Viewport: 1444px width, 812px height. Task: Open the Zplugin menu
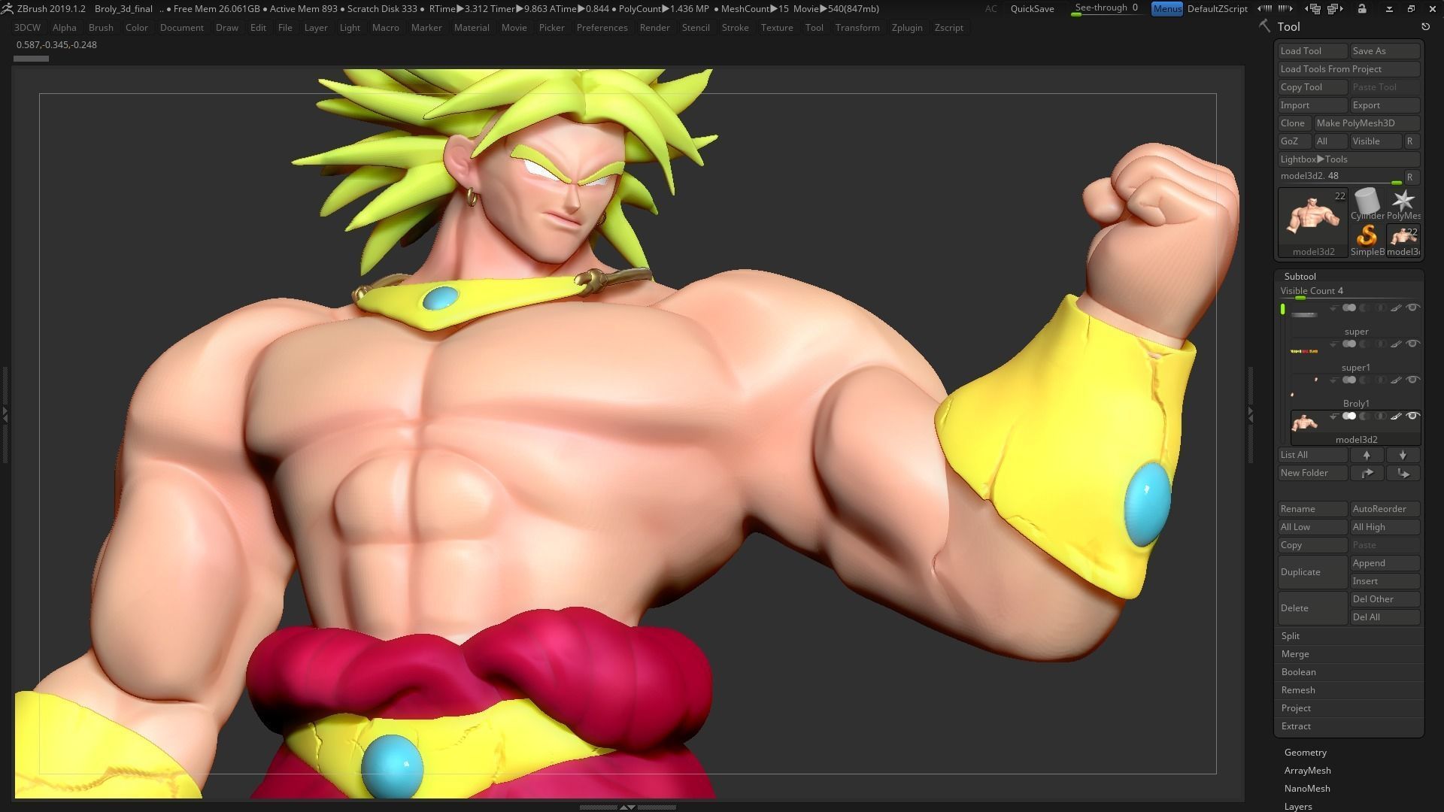click(906, 28)
